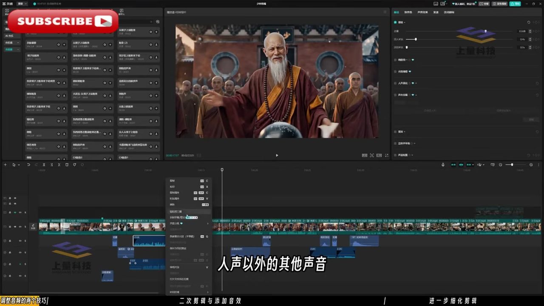Enable the 人声美化 checkbox

(395, 83)
